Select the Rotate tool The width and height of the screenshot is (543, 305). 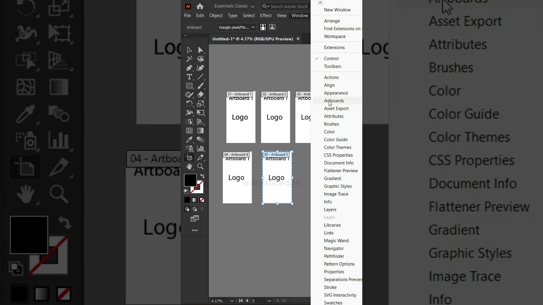pyautogui.click(x=189, y=103)
